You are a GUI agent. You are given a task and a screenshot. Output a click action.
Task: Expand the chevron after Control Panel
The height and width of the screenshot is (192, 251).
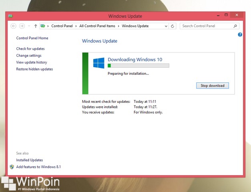pos(76,26)
